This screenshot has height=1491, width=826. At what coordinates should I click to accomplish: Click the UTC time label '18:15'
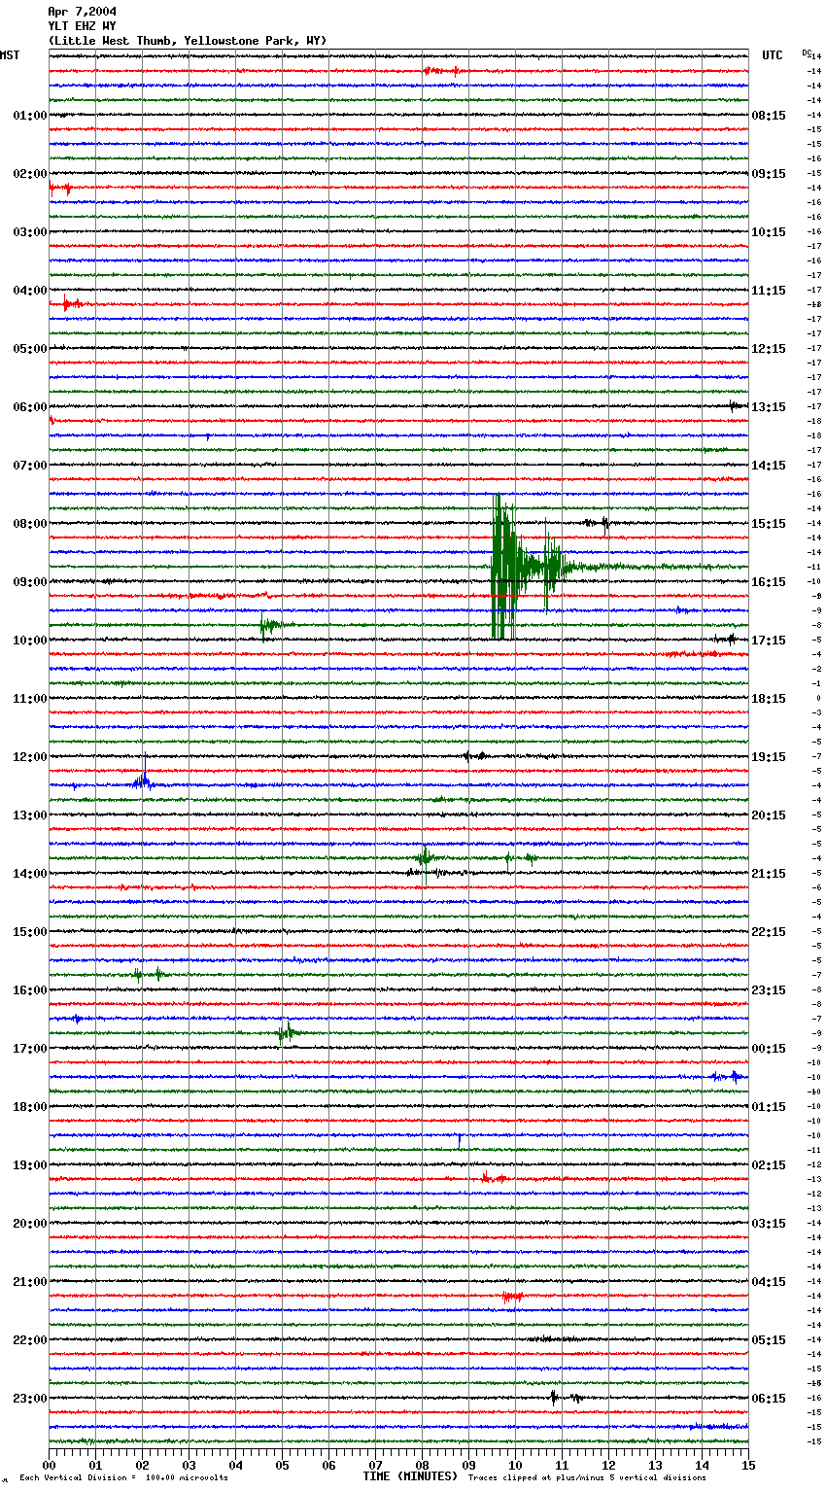pyautogui.click(x=769, y=699)
